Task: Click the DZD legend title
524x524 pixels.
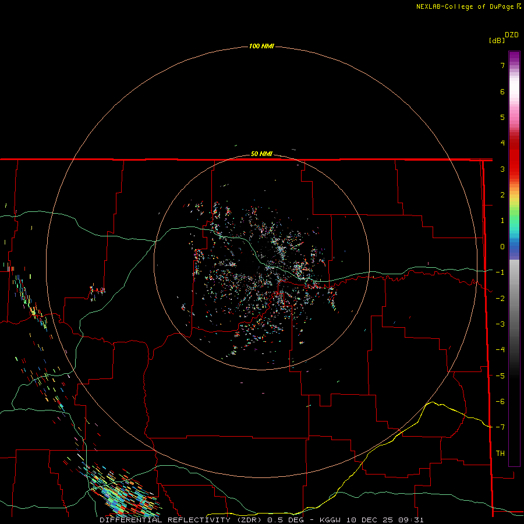Action: [x=512, y=35]
